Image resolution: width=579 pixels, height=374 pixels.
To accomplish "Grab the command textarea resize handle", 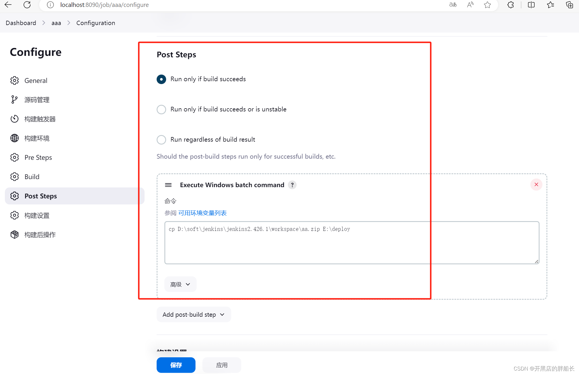I will click(537, 261).
